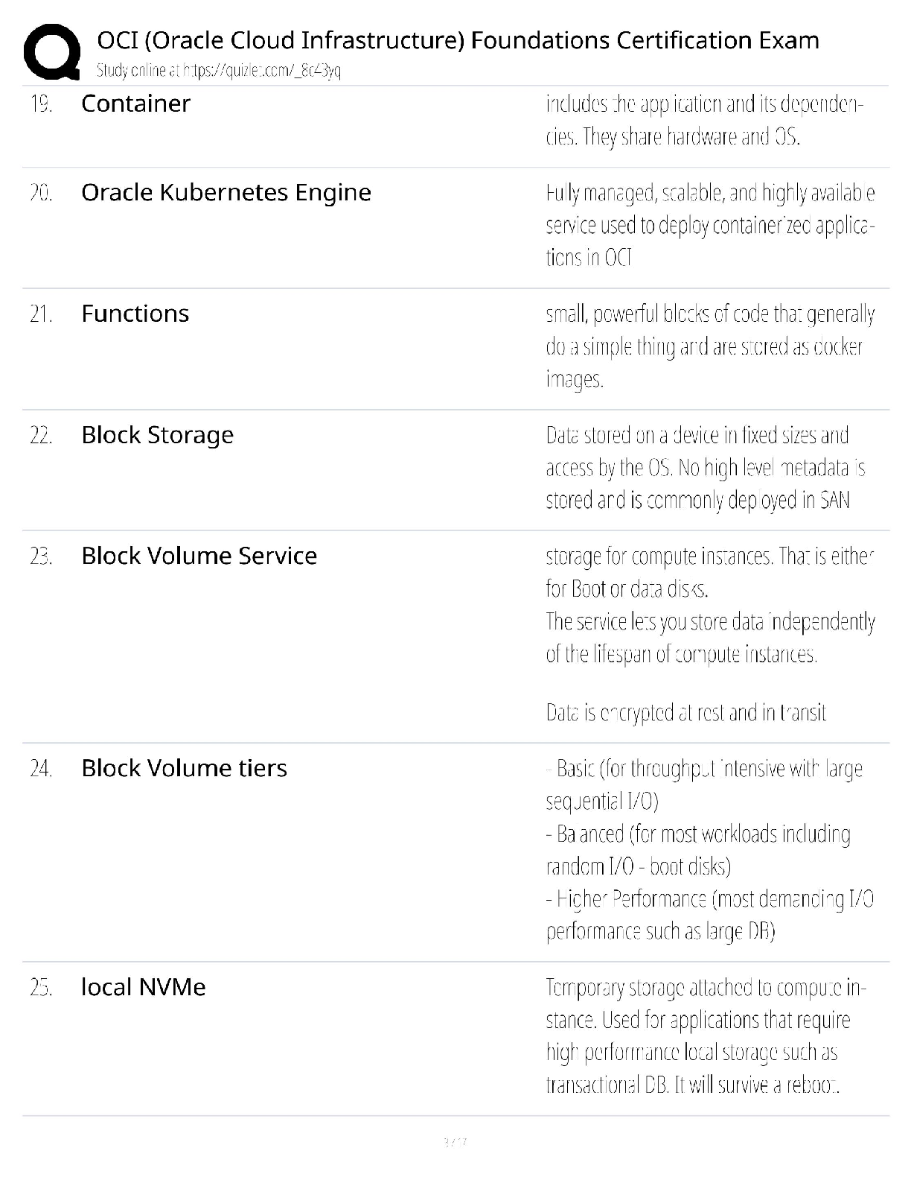Image resolution: width=911 pixels, height=1180 pixels.
Task: Click the Block Volume Service term
Action: tap(199, 556)
